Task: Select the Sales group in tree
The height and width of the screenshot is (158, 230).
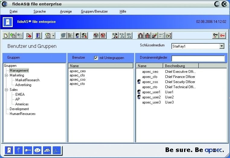Action: click(x=14, y=90)
